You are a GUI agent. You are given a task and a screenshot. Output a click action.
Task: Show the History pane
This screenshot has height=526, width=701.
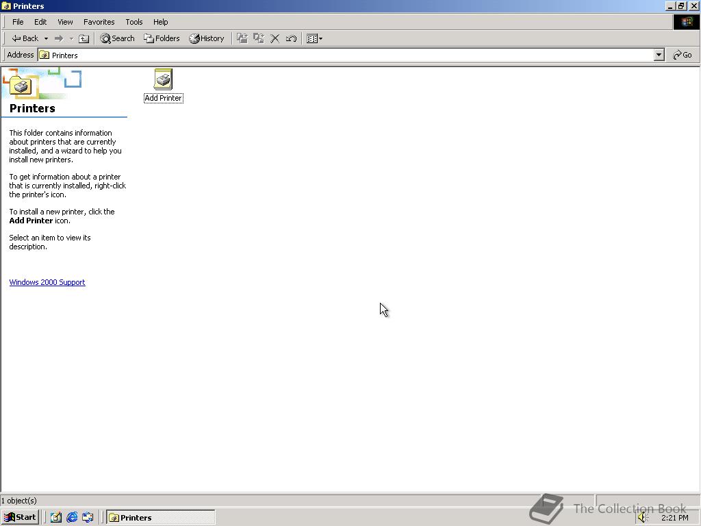tap(207, 38)
